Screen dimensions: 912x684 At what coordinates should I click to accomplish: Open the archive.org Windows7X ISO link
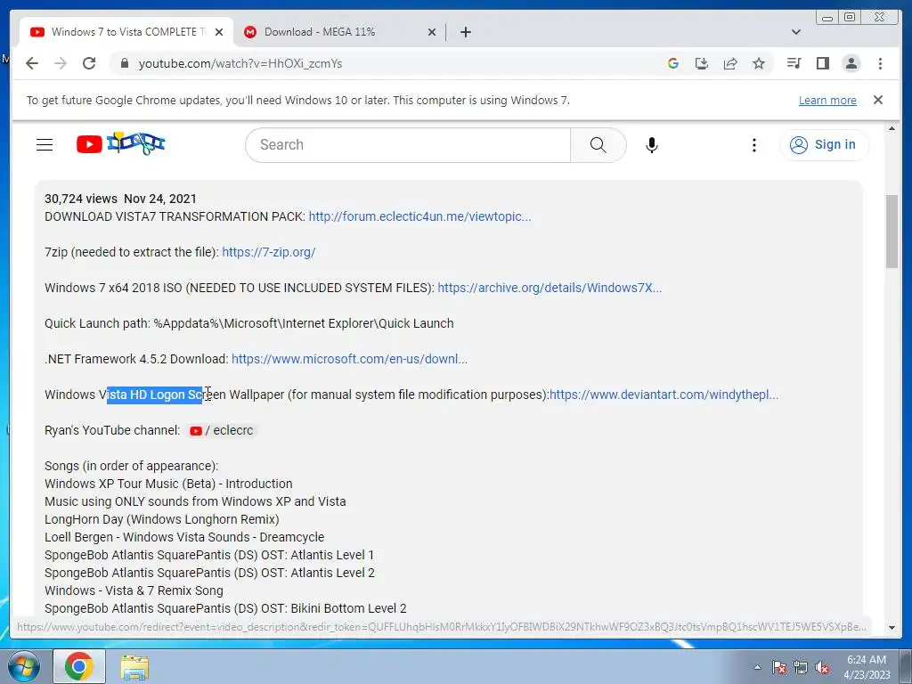click(550, 288)
